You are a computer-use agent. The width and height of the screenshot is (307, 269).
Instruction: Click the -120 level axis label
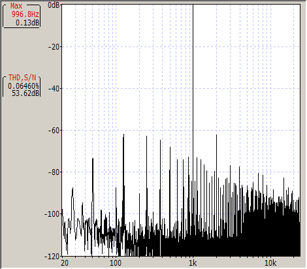[x=52, y=257]
